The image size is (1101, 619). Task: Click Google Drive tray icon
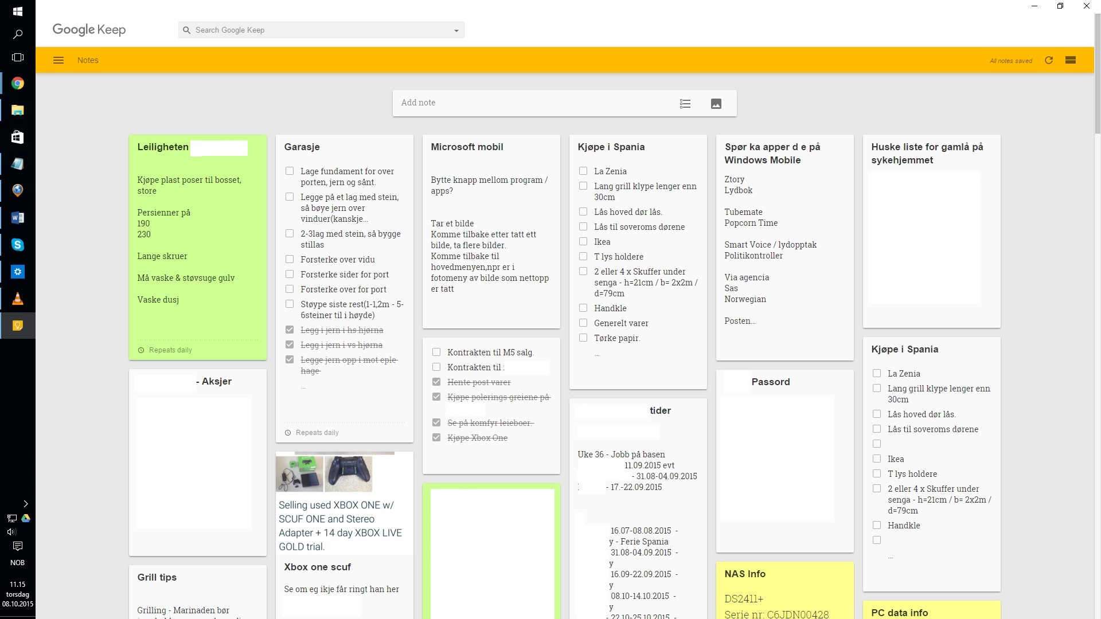(26, 518)
